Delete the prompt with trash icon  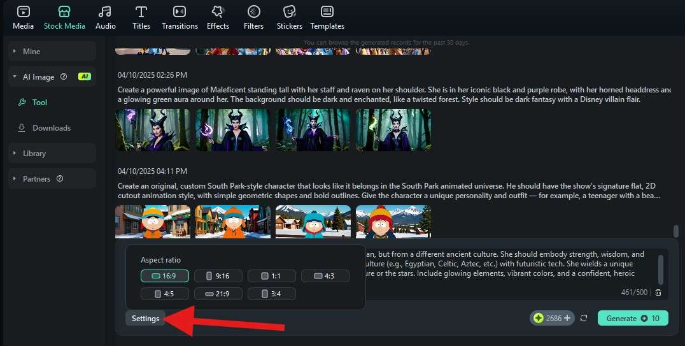point(658,292)
